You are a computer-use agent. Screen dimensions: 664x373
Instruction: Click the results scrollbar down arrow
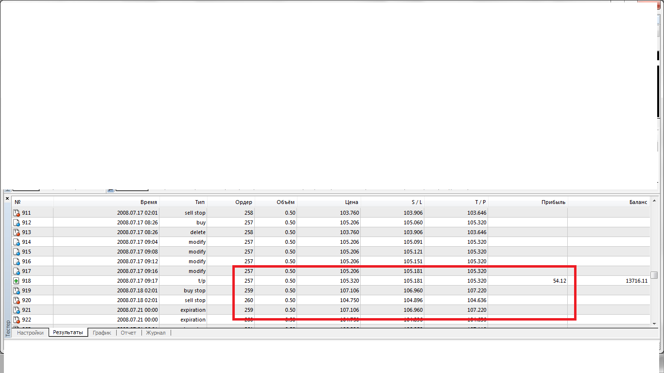click(x=655, y=323)
